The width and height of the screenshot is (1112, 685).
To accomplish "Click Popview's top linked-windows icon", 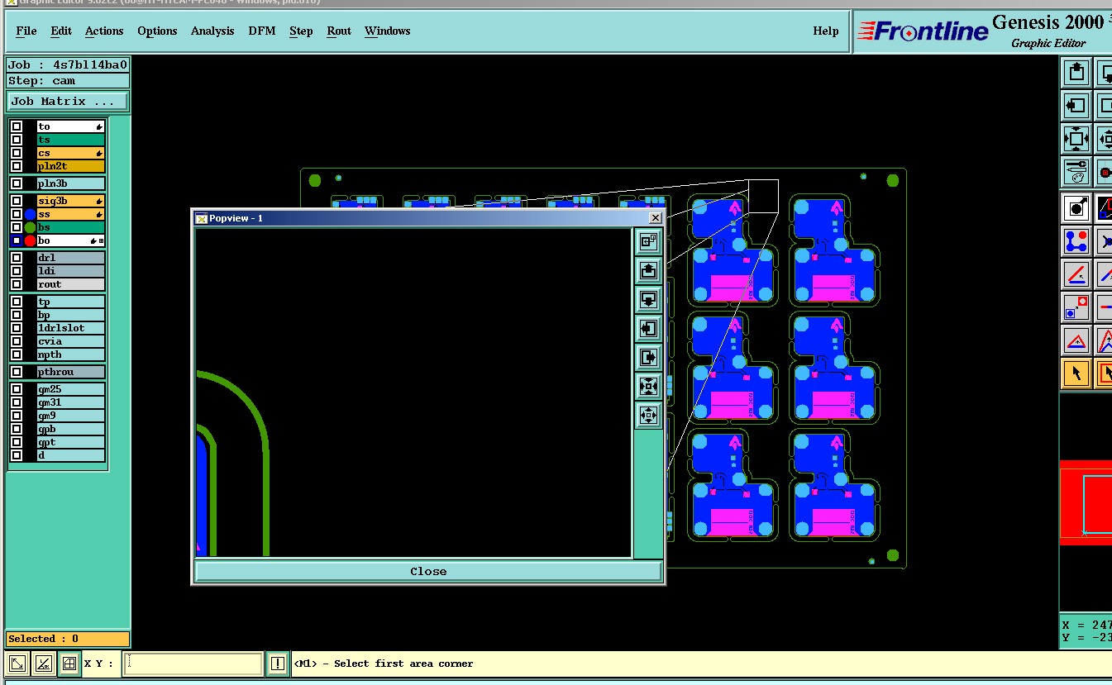I will (648, 241).
